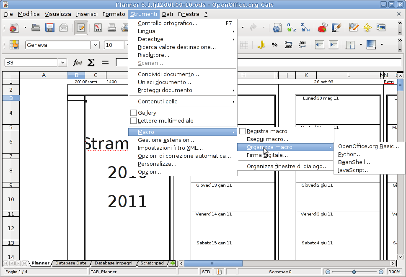
Task: Open the Dati menu
Action: (x=168, y=14)
